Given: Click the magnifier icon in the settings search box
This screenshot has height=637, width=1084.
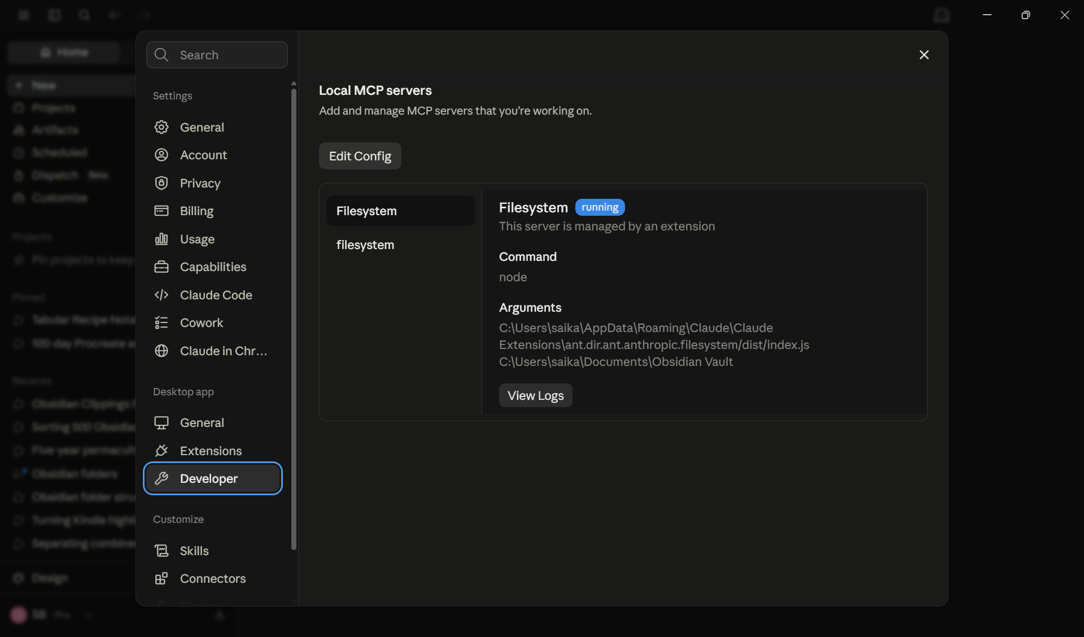Looking at the screenshot, I should coord(161,55).
